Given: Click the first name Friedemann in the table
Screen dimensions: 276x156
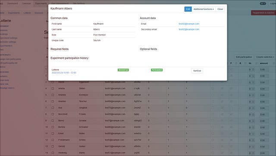Looking at the screenshot, I should click(x=64, y=140).
